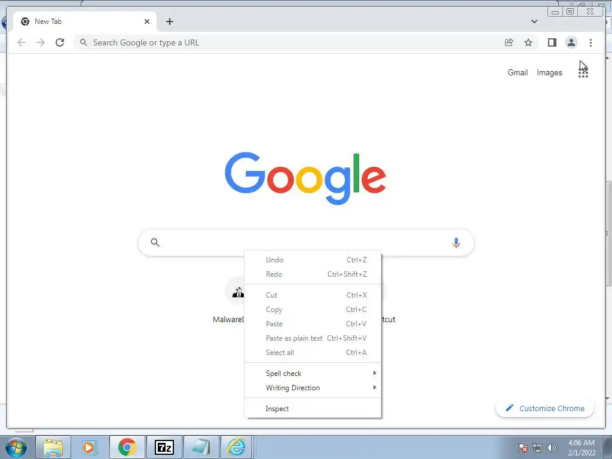This screenshot has width=612, height=459.
Task: Click the network tray icon
Action: pos(537,448)
